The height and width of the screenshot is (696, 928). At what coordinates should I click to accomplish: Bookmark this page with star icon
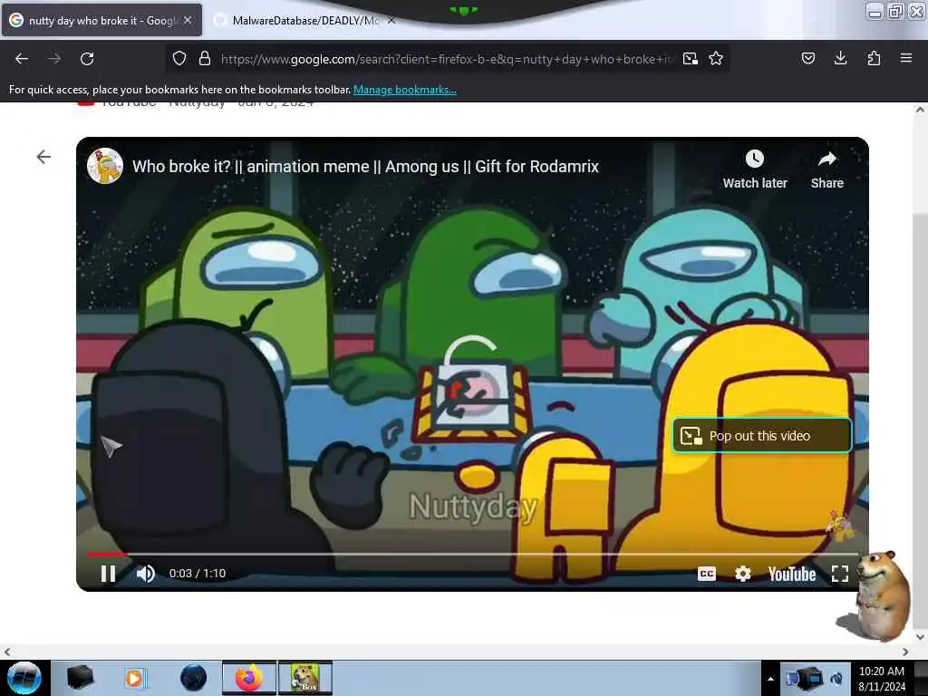click(716, 58)
